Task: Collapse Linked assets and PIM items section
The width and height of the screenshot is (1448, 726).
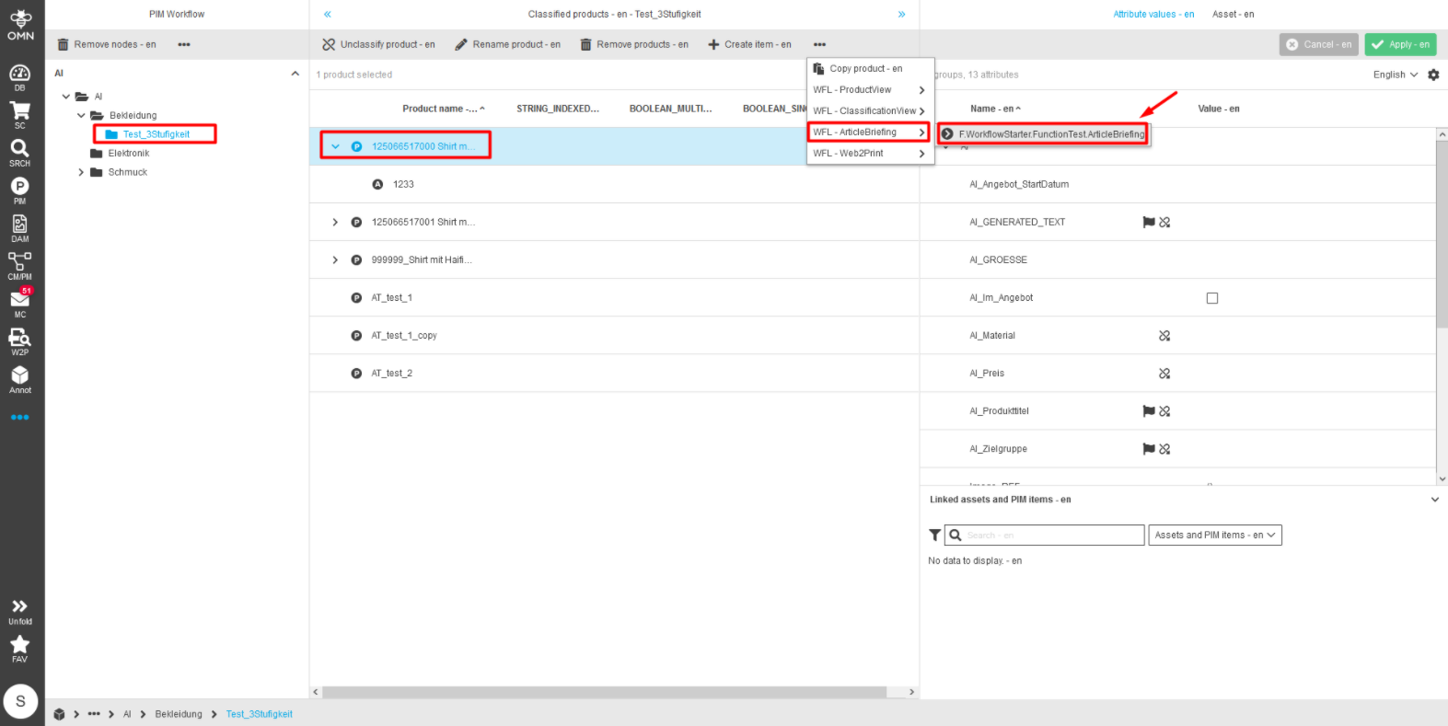Action: (x=1434, y=500)
